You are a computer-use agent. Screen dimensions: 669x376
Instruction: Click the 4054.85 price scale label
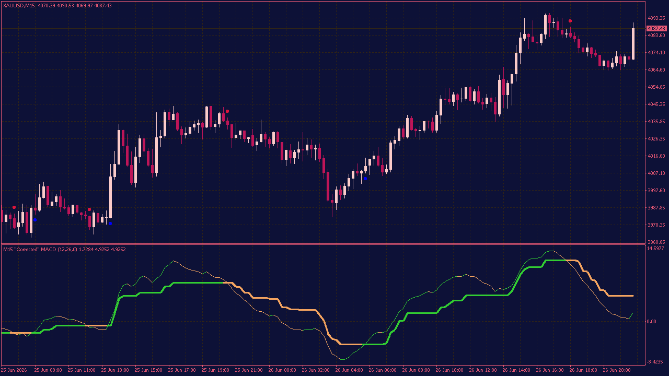(x=656, y=87)
